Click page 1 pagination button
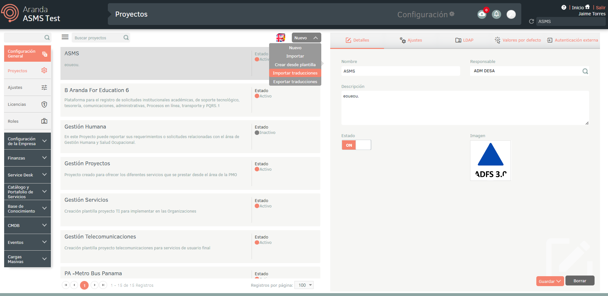Screen dimensions: 608x296 pos(84,285)
